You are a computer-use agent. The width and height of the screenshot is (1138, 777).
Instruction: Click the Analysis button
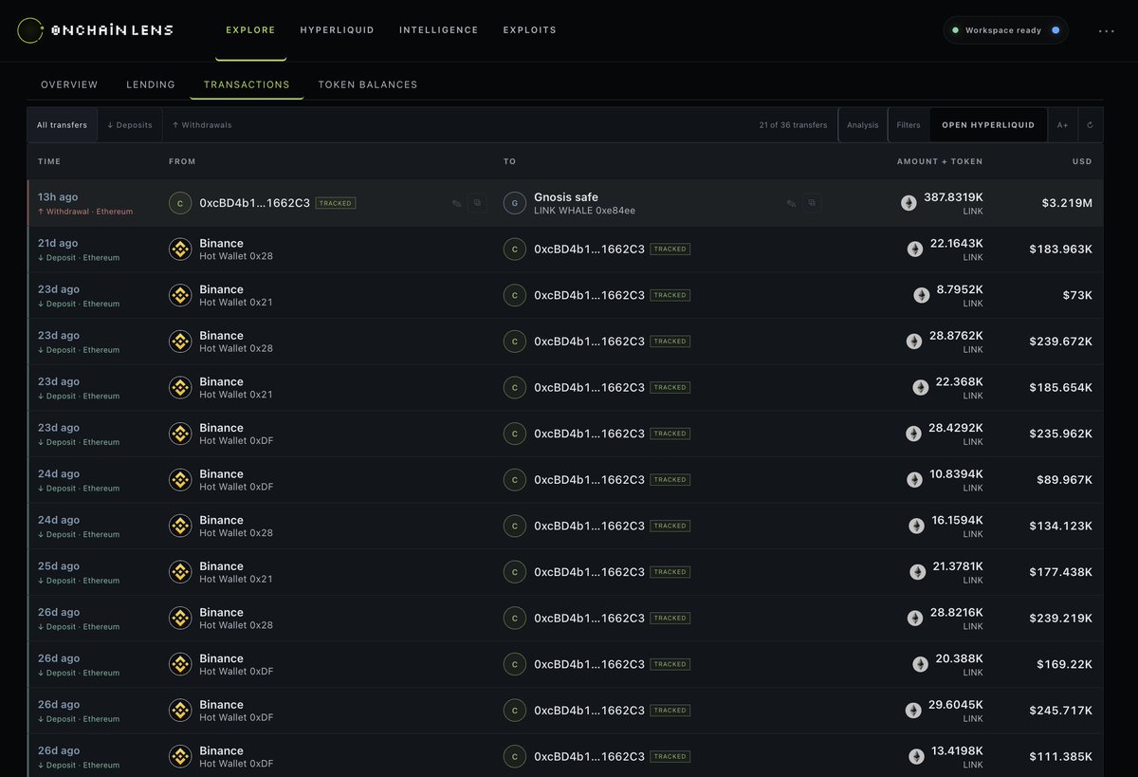(x=863, y=124)
